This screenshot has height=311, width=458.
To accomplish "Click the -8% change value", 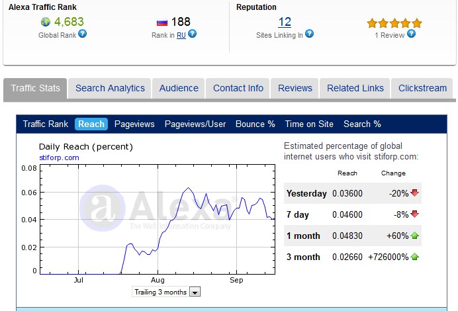I will [401, 214].
